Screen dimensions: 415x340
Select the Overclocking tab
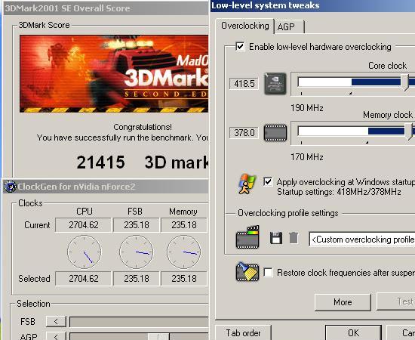244,26
